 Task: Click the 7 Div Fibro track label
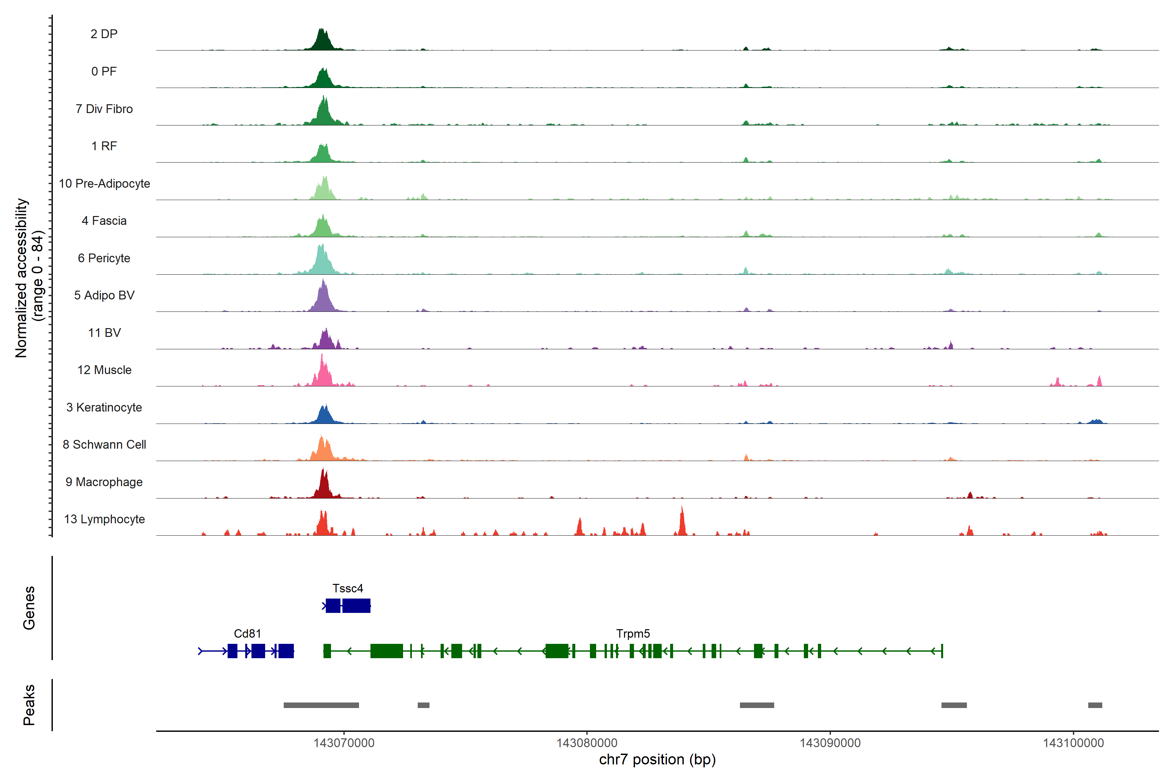coord(104,109)
